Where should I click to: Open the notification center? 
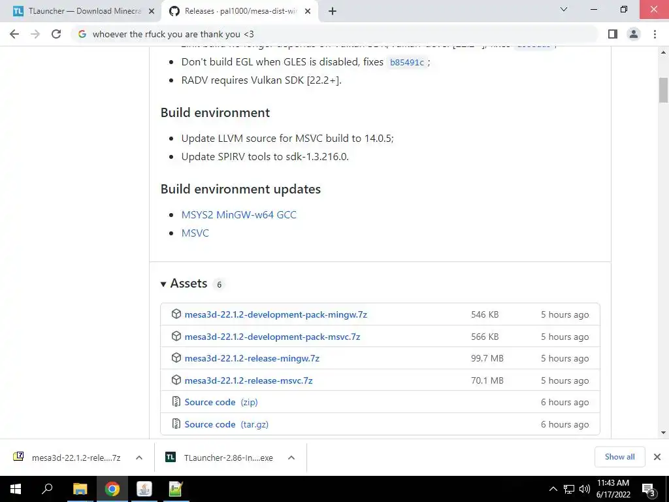coord(649,490)
